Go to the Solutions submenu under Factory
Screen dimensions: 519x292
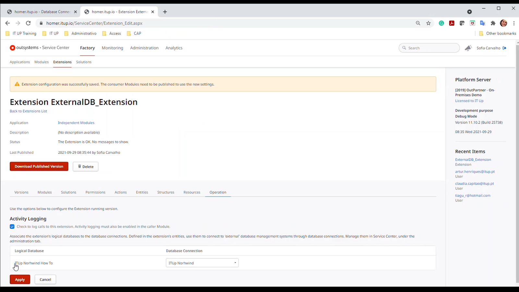[x=84, y=62]
